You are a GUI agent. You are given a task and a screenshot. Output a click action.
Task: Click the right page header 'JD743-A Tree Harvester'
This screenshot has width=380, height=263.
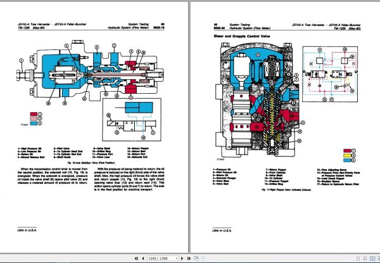[x=308, y=25]
